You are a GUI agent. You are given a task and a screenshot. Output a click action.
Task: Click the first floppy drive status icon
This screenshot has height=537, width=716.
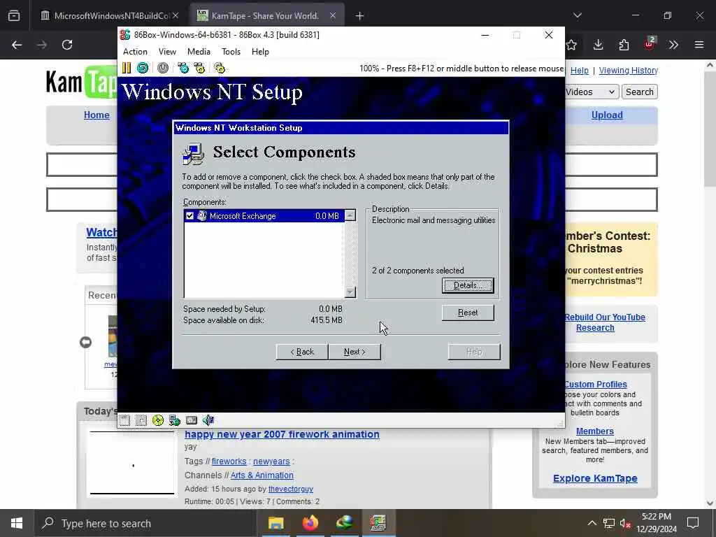point(124,420)
